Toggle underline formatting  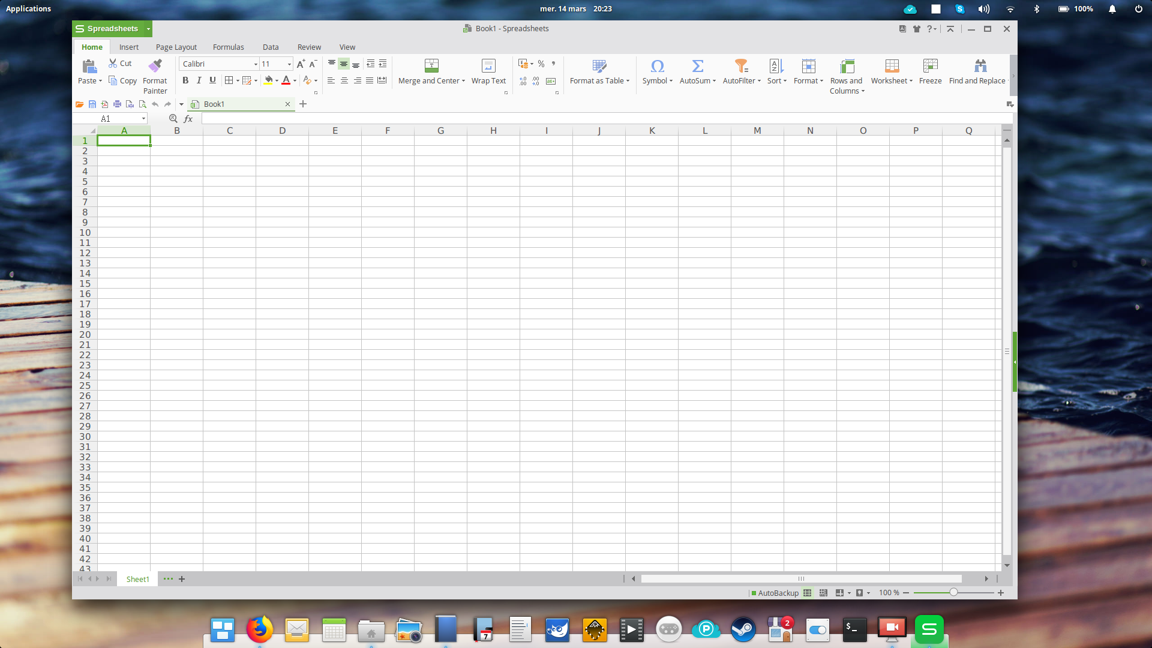pos(212,80)
